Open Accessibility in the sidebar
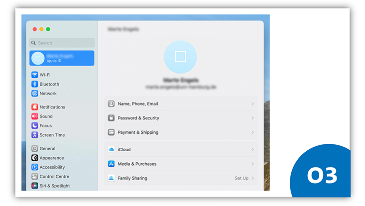This screenshot has width=365, height=206. (x=52, y=167)
